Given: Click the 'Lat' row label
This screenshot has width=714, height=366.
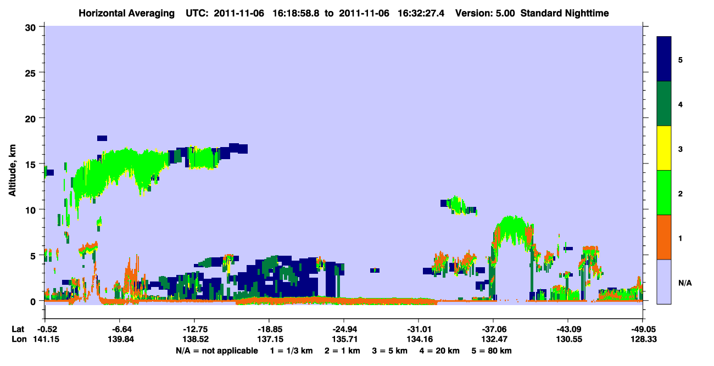Looking at the screenshot, I should tap(18, 329).
